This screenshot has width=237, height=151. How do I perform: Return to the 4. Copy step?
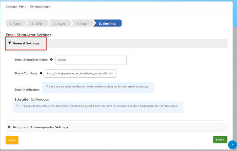pyautogui.click(x=82, y=23)
